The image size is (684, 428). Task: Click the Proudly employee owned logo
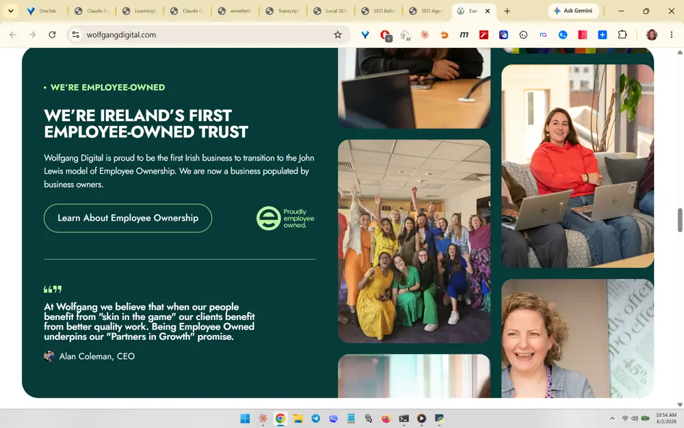[x=285, y=218]
